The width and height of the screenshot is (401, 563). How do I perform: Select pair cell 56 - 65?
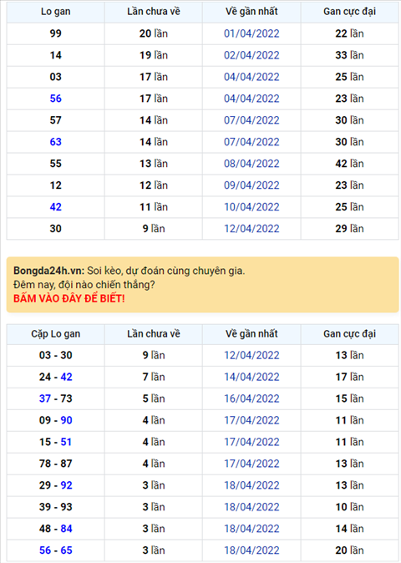pyautogui.click(x=56, y=550)
